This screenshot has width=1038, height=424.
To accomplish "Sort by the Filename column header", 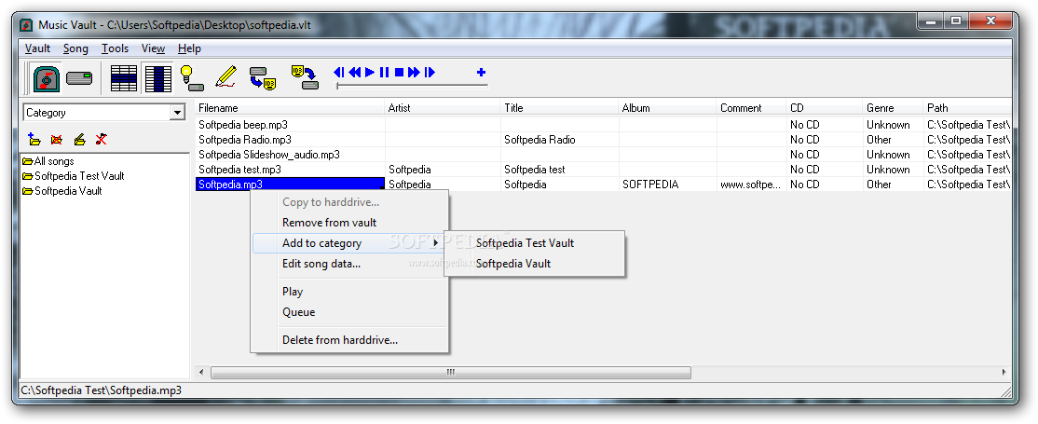I will (x=290, y=108).
